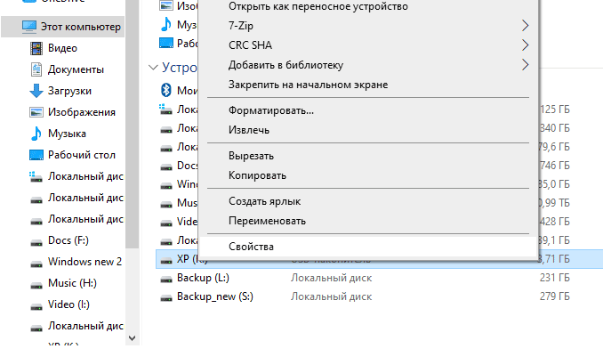Open Музыка in the navigation pane

[x=67, y=134]
